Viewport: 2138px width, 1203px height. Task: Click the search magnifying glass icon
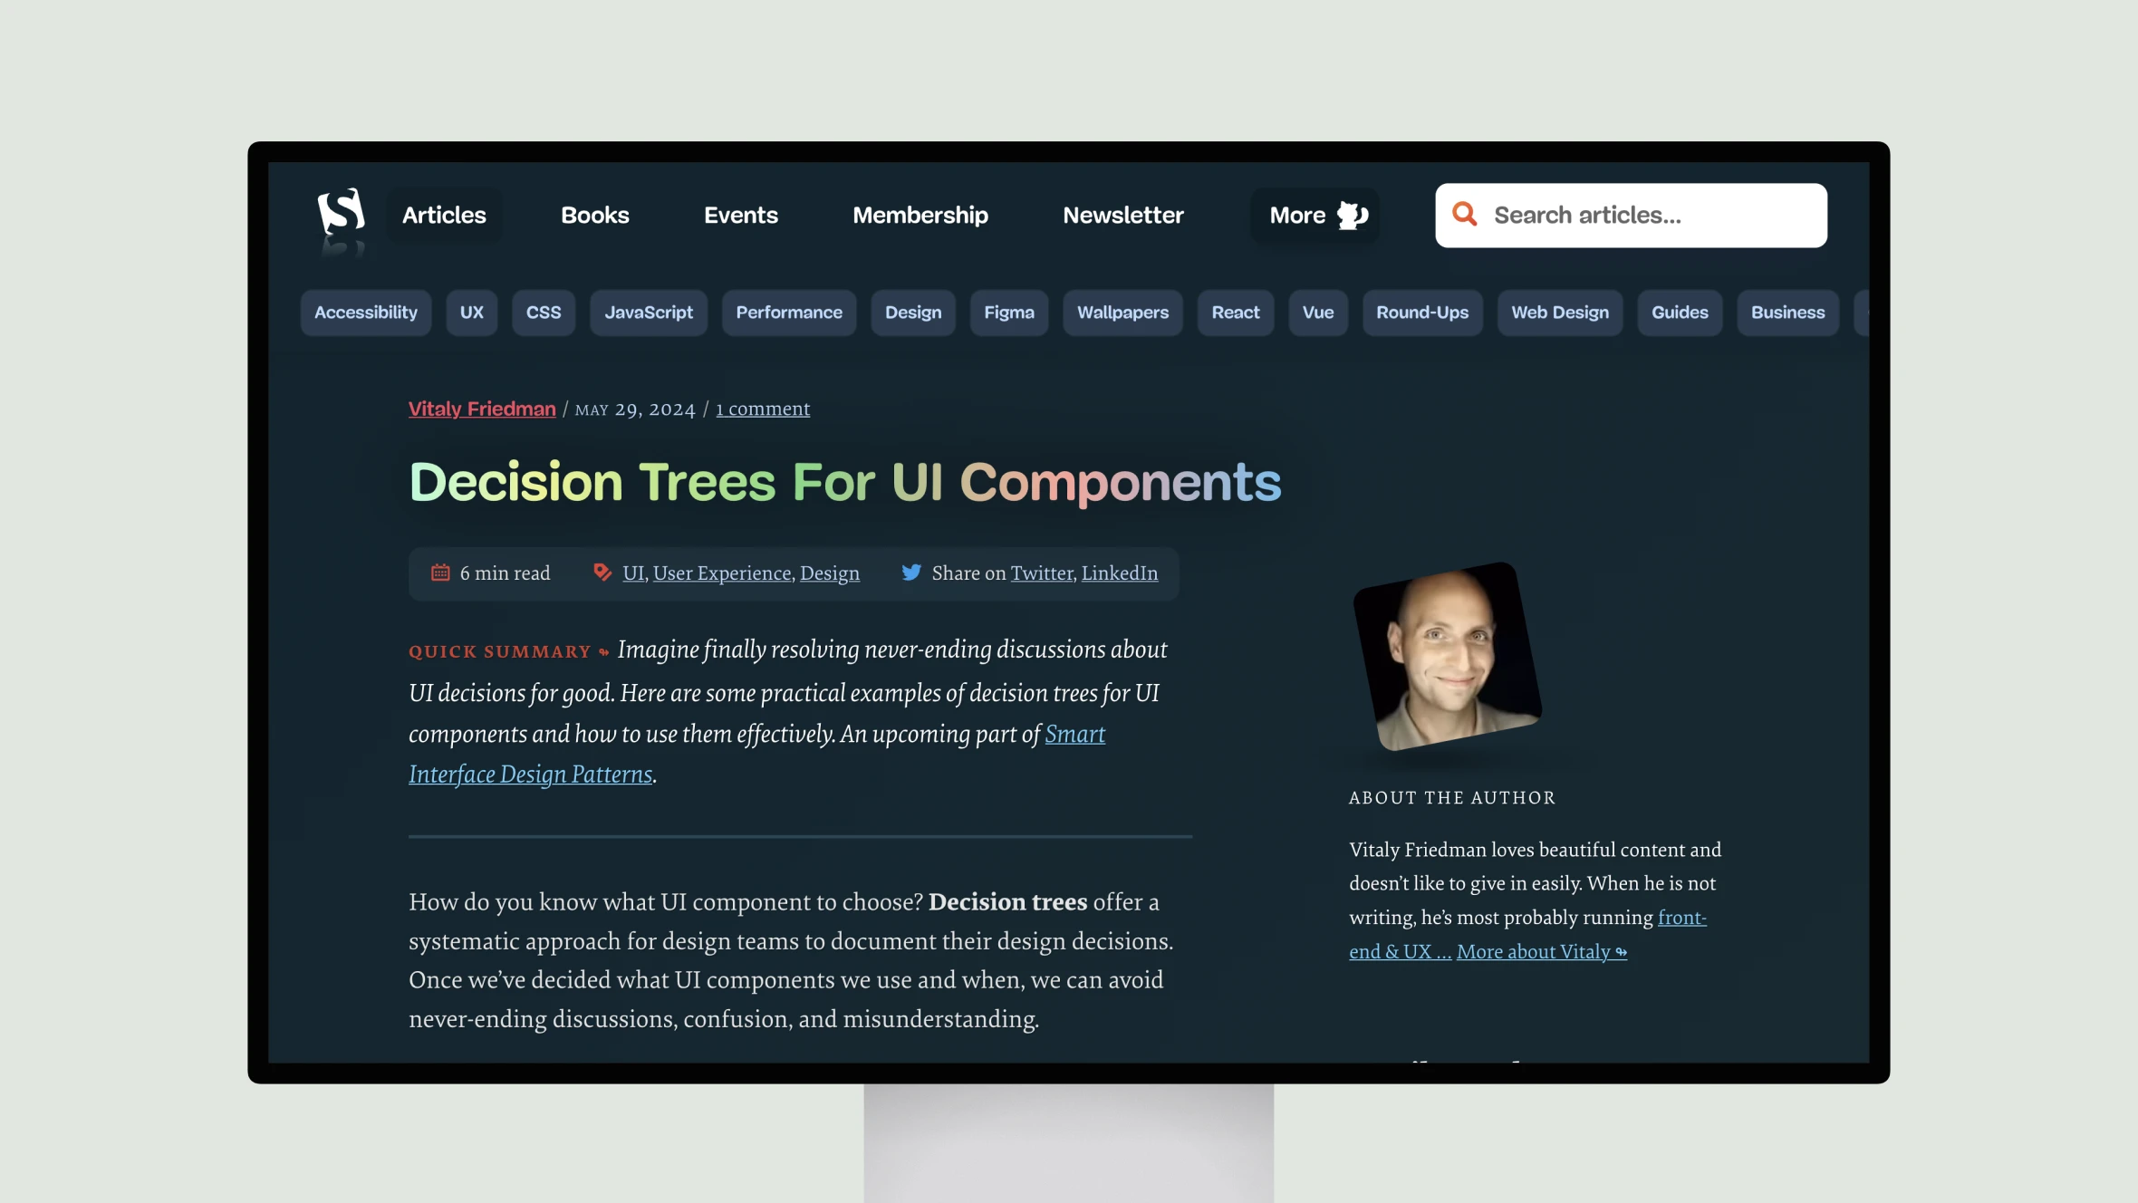[x=1464, y=213]
